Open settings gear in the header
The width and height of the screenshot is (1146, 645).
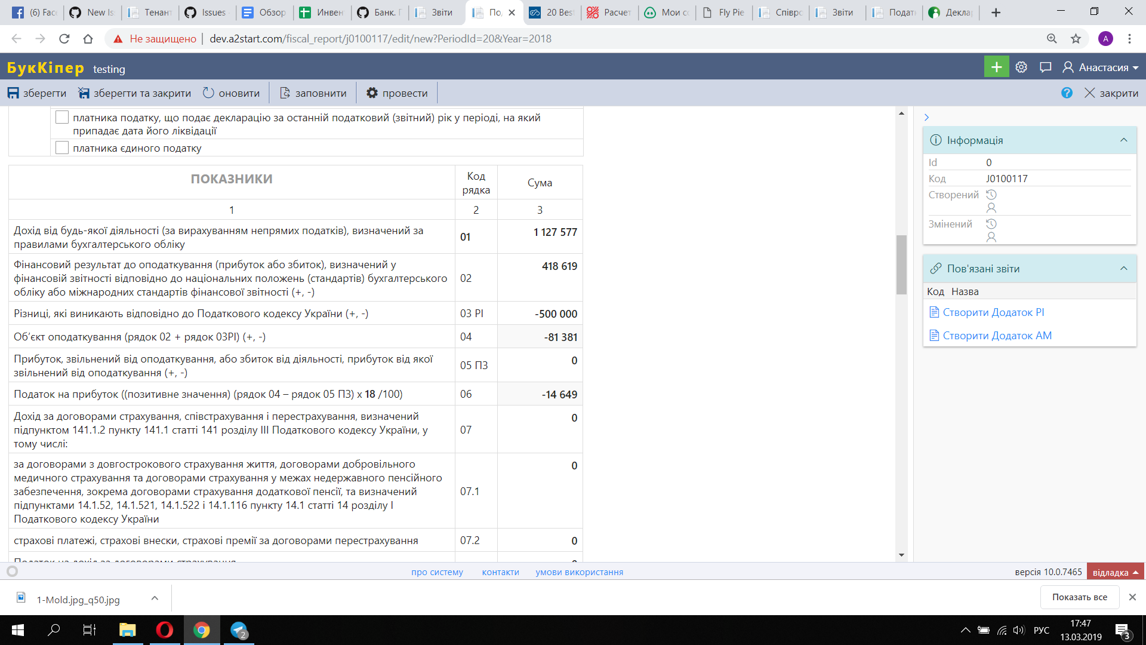(x=1021, y=67)
